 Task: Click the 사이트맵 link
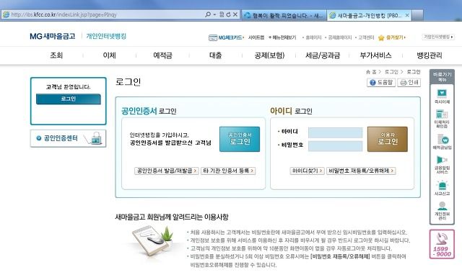(x=256, y=37)
